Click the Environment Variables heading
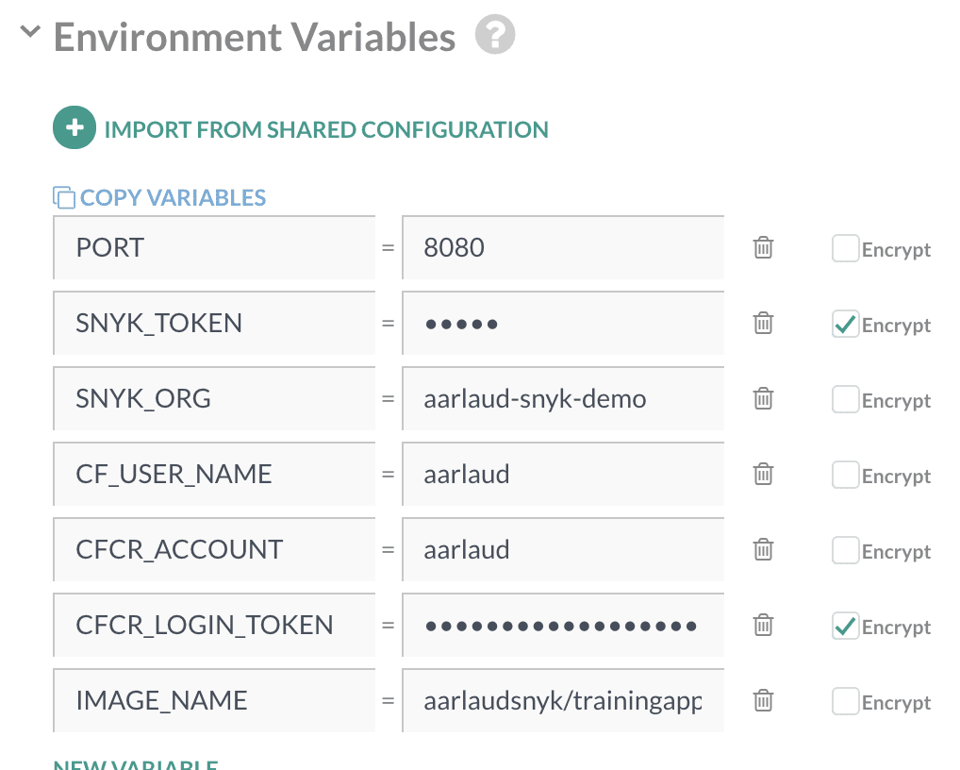The width and height of the screenshot is (960, 770). coord(255,37)
